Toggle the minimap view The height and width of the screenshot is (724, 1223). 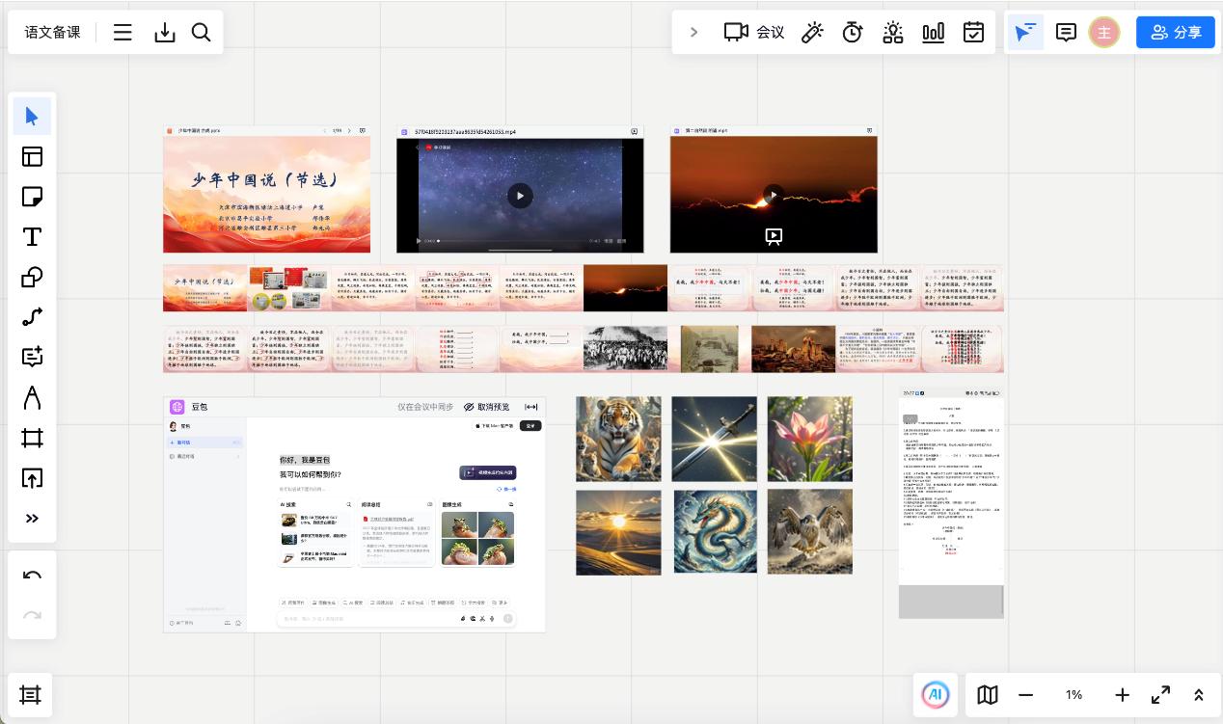[x=987, y=694]
